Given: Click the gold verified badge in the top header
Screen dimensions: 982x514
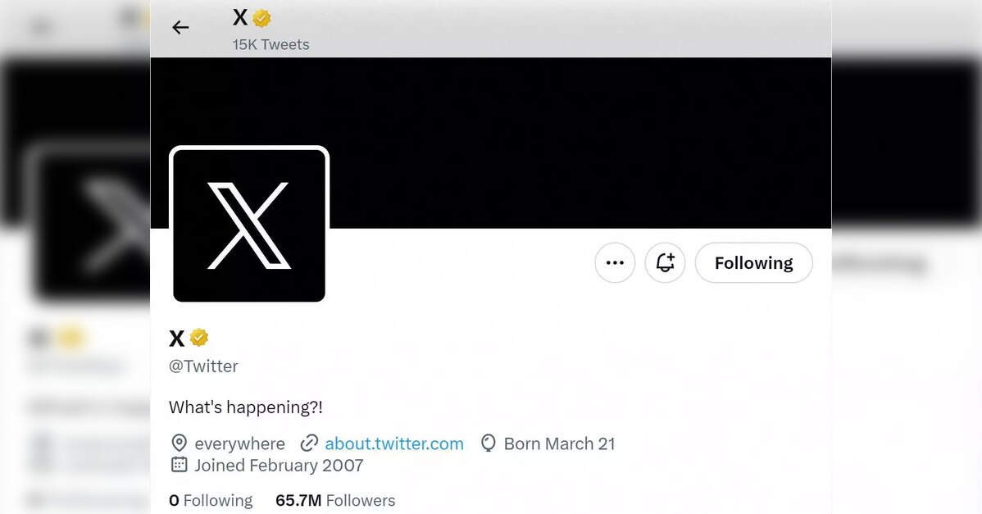Looking at the screenshot, I should coord(261,19).
